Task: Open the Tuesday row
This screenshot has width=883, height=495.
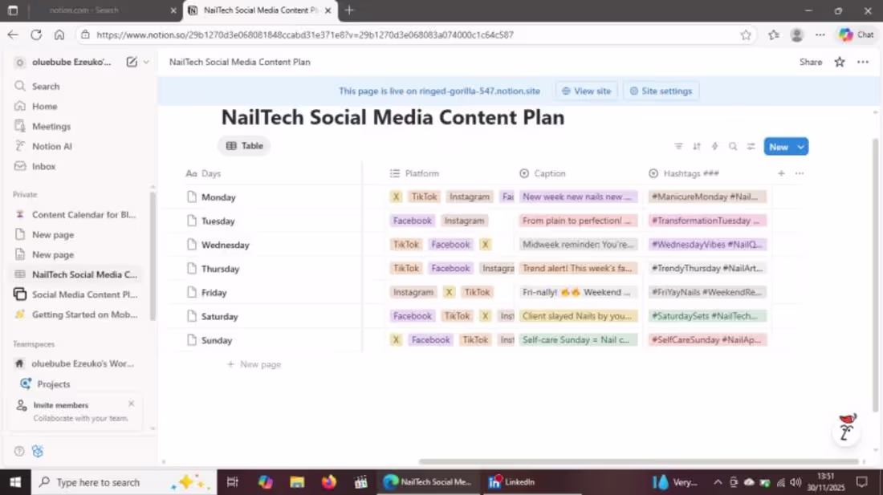Action: [218, 221]
